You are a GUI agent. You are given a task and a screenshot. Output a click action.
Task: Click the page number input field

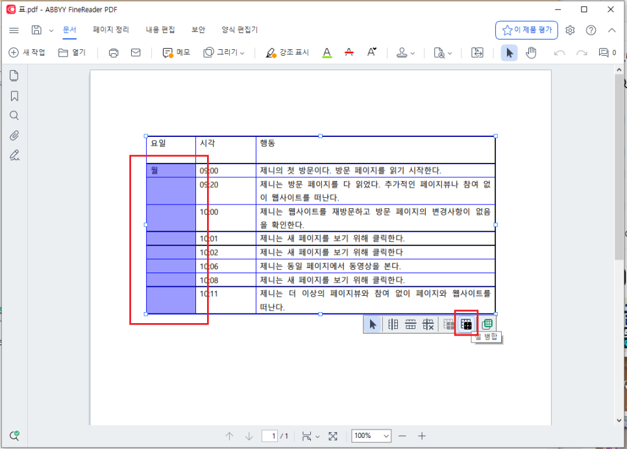[270, 436]
